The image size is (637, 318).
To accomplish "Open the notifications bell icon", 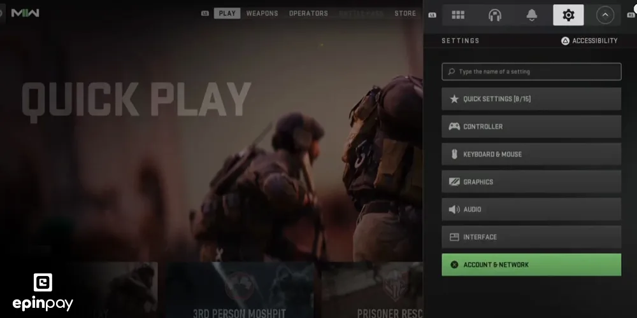I will click(531, 15).
